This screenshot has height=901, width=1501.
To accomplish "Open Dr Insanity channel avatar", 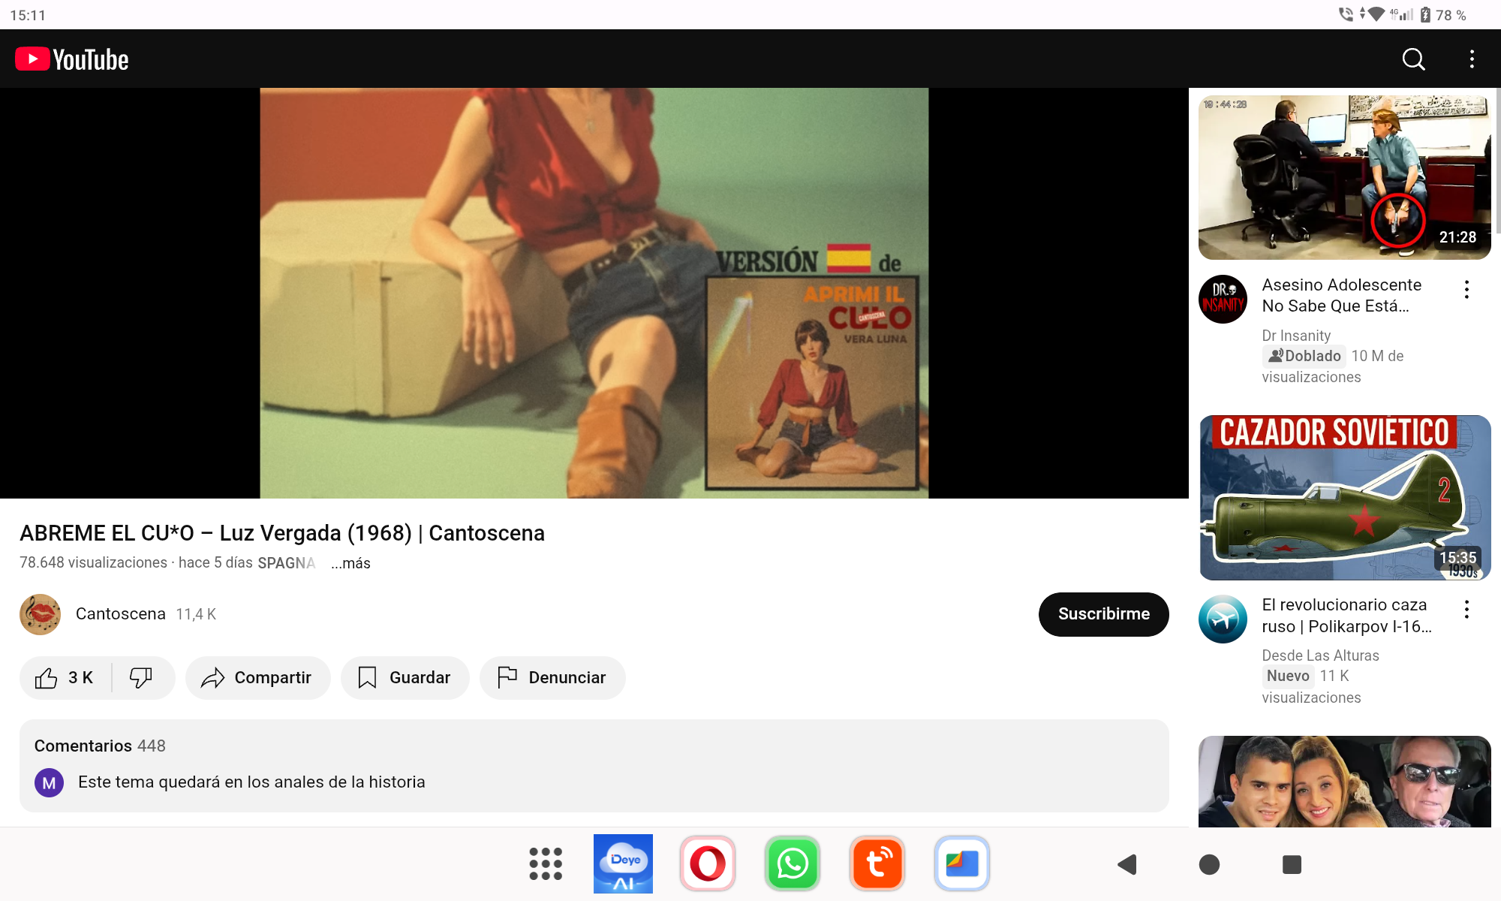I will pyautogui.click(x=1223, y=299).
